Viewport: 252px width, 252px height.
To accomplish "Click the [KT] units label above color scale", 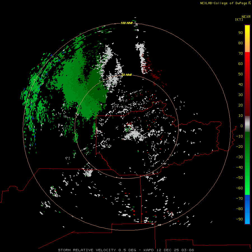I will click(239, 19).
